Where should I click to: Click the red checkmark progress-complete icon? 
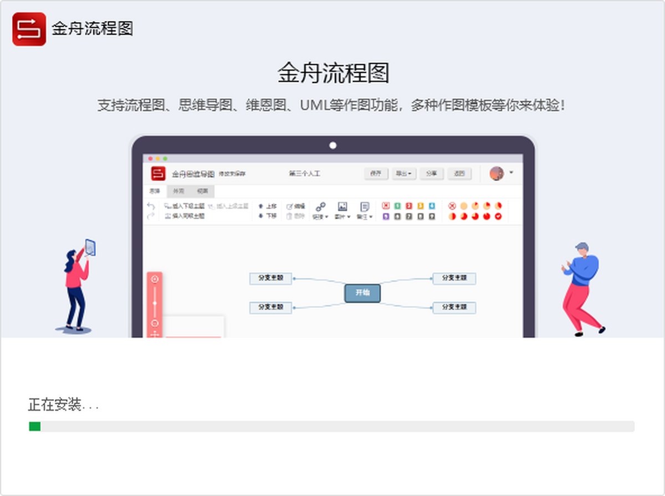(x=498, y=216)
